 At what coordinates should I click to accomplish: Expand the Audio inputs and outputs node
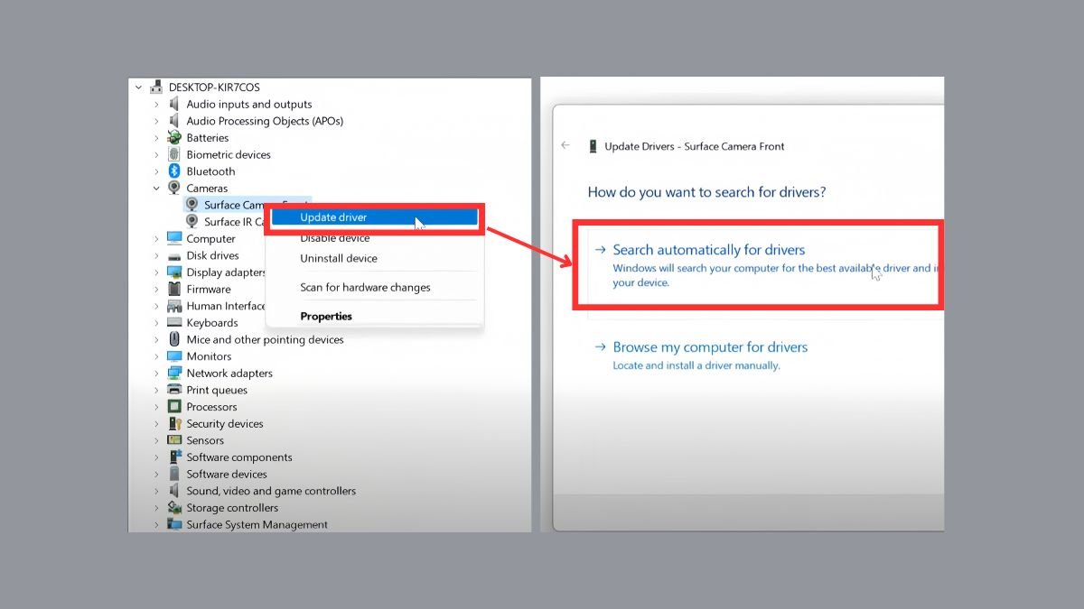(156, 105)
